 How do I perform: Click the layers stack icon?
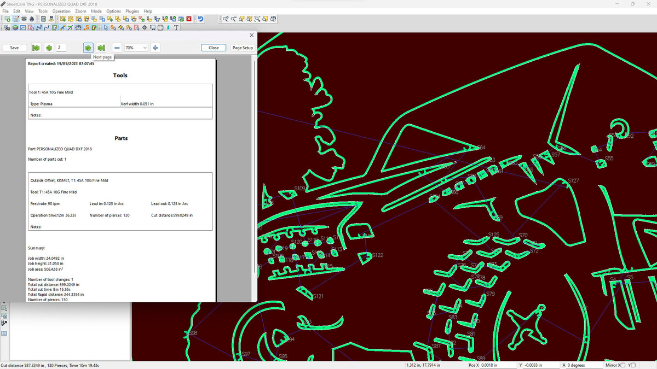(x=15, y=27)
